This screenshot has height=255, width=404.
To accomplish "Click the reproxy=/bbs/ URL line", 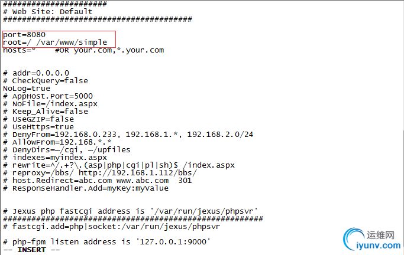I will pos(100,173).
